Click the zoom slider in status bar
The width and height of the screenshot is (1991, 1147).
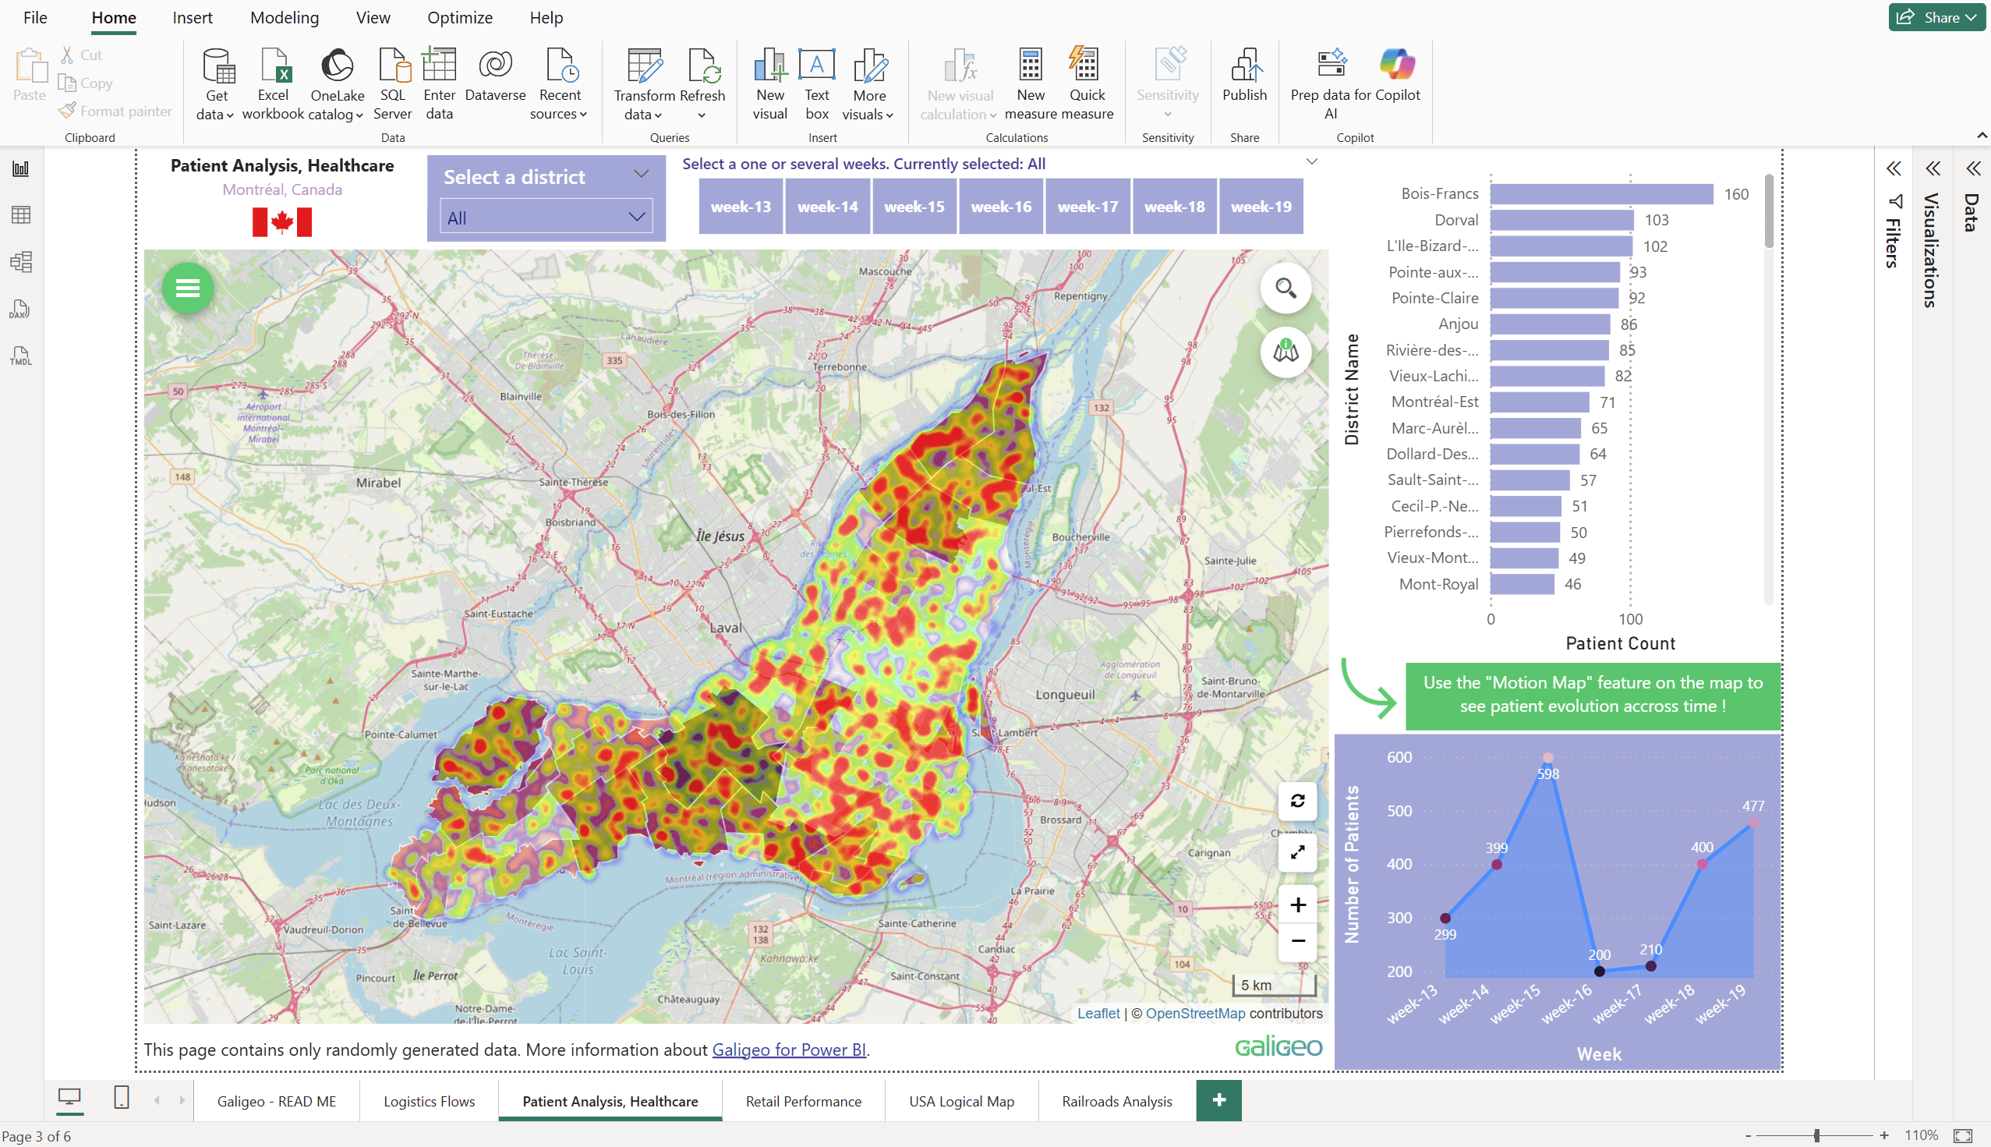coord(1816,1135)
